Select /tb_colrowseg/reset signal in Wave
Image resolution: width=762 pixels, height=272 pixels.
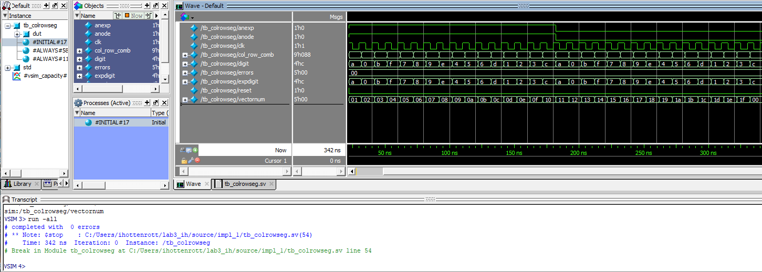click(226, 90)
